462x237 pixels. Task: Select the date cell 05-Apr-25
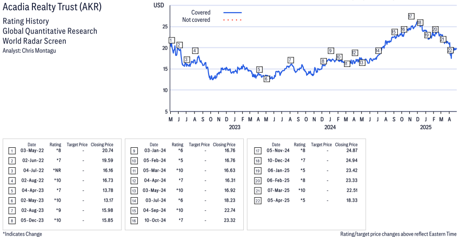279,200
